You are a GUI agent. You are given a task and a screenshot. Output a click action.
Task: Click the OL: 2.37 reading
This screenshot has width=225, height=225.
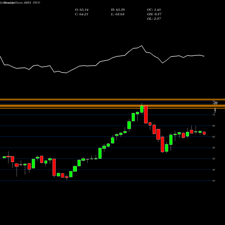click(154, 19)
